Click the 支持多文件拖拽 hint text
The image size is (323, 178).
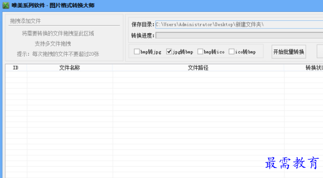[53, 44]
